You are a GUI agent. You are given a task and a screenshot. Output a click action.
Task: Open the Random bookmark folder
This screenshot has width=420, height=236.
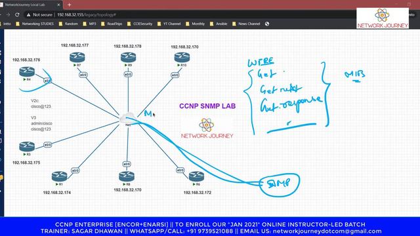68,24
